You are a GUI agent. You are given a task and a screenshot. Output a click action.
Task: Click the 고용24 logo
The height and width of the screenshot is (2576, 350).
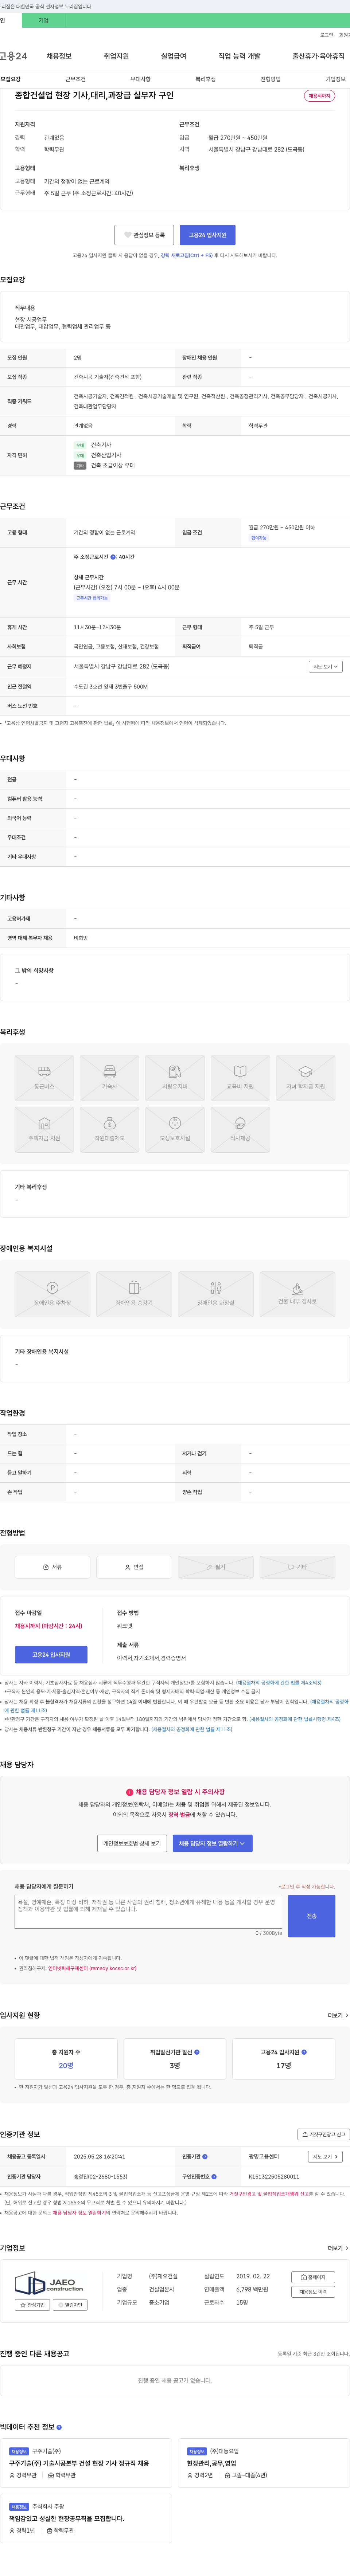(14, 56)
